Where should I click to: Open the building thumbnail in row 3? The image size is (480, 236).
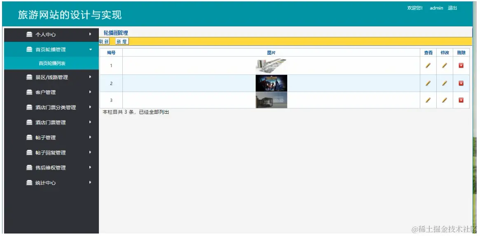(x=271, y=100)
